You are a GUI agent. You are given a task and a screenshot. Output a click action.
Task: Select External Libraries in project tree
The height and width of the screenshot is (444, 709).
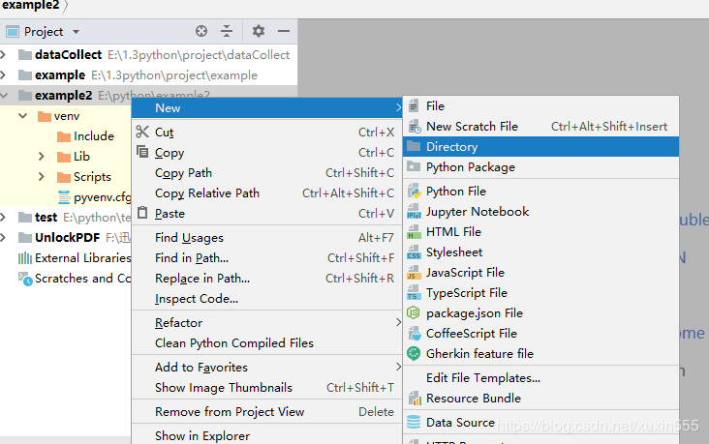click(x=81, y=258)
